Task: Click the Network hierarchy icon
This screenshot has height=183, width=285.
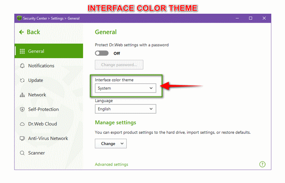Action: pyautogui.click(x=22, y=95)
